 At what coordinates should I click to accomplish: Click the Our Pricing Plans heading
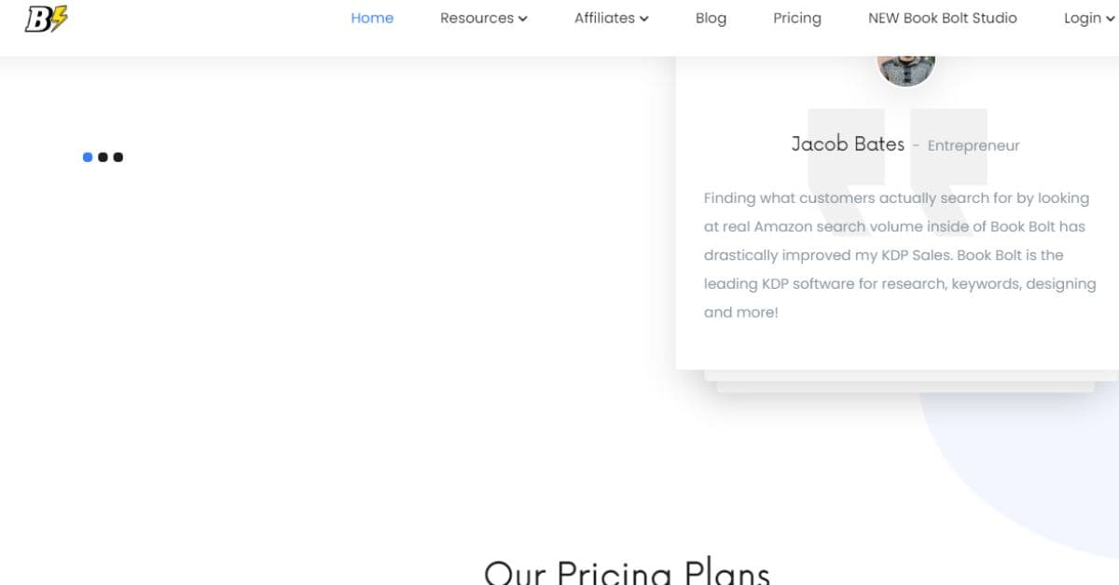627,571
